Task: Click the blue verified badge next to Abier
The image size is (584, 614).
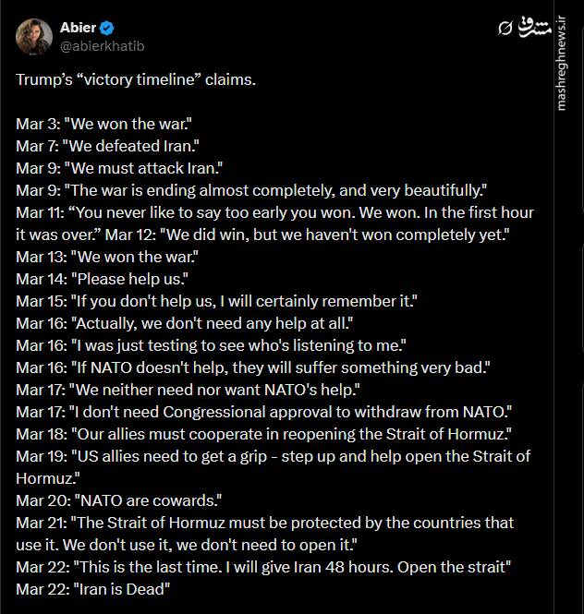Action: [106, 28]
